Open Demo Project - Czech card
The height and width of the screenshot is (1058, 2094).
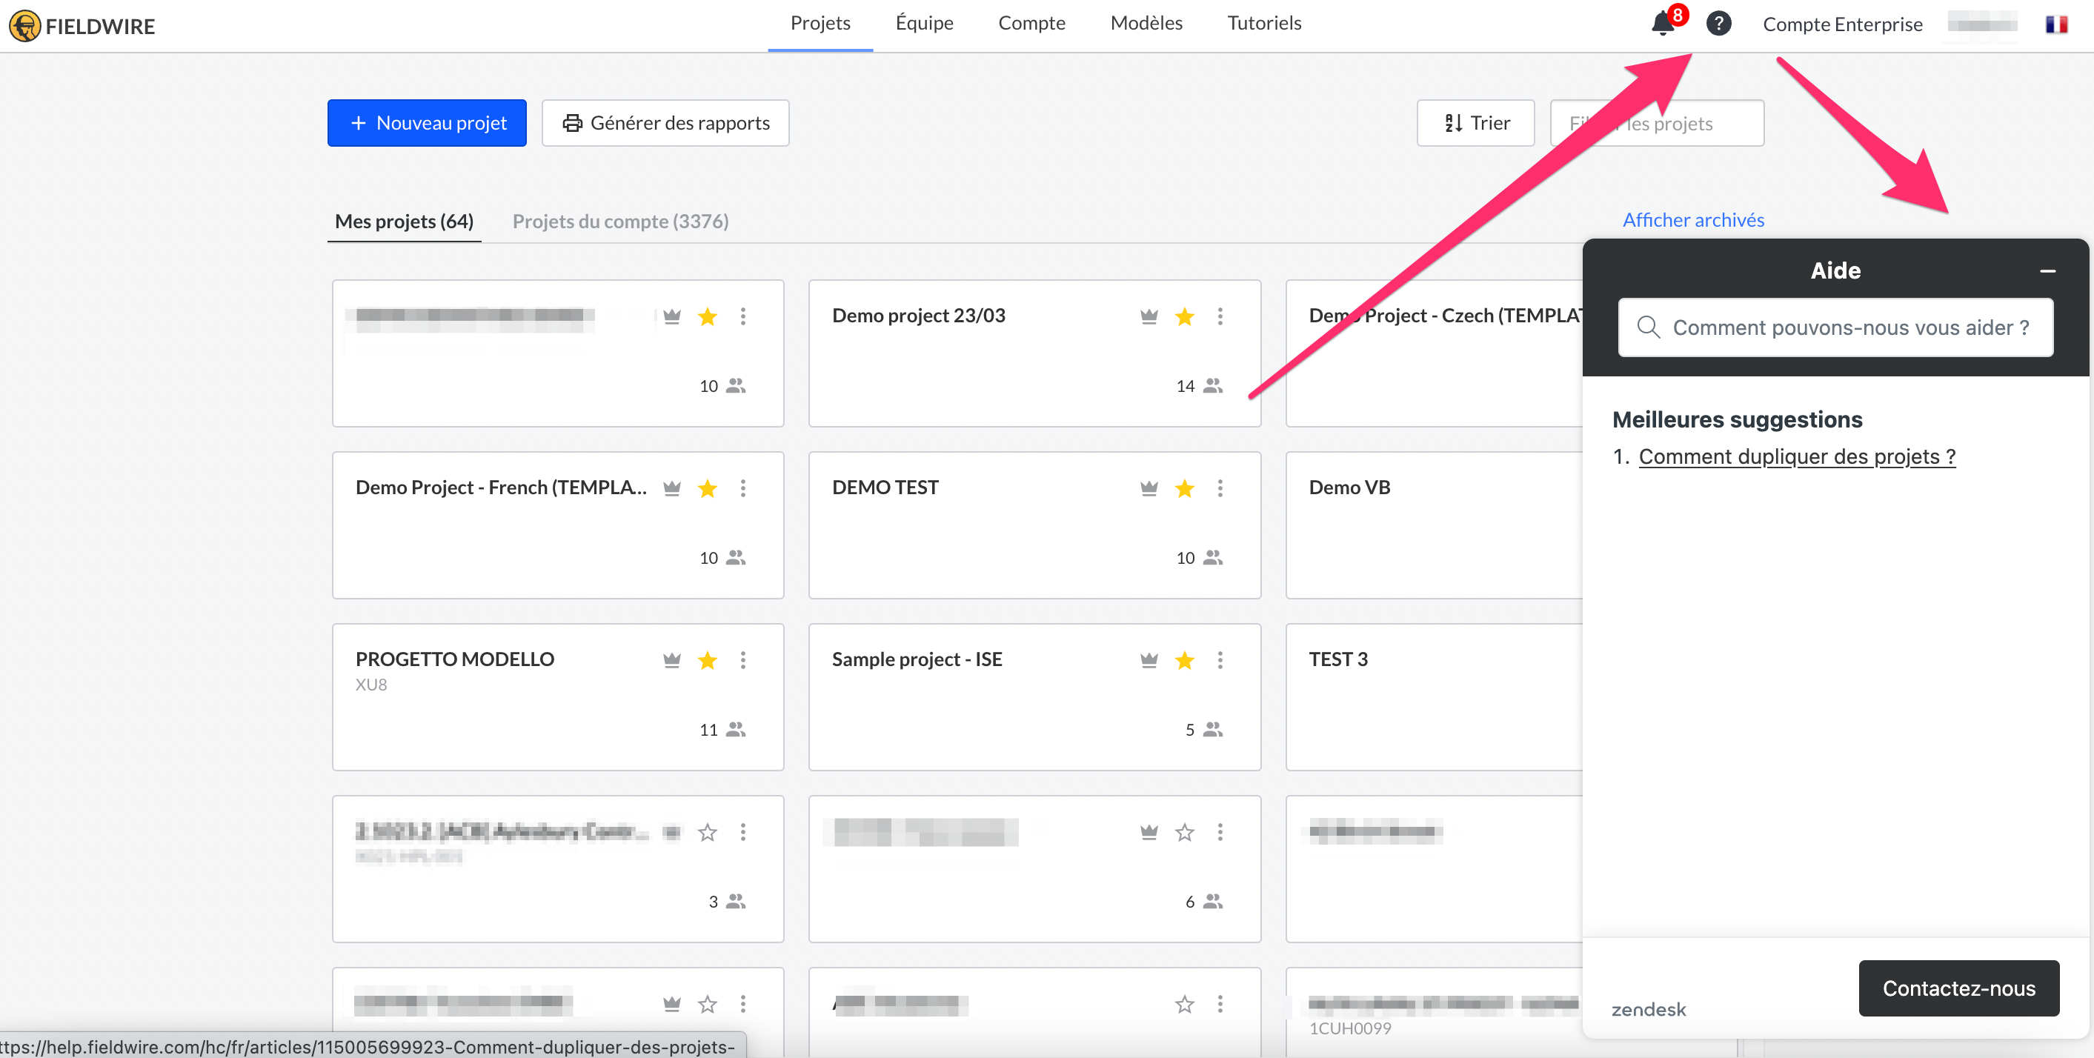tap(1434, 353)
